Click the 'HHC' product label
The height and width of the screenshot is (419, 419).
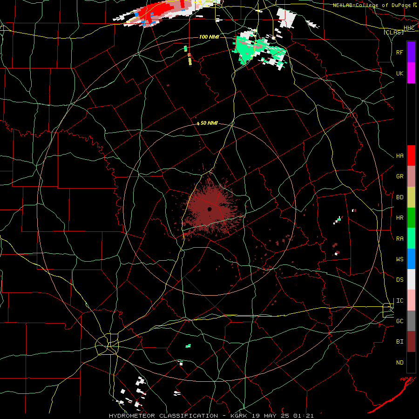pos(409,28)
